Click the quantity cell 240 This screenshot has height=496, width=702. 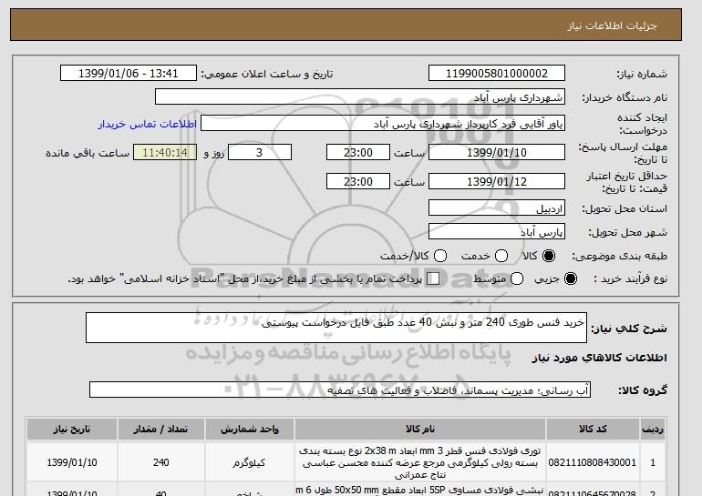pos(160,462)
